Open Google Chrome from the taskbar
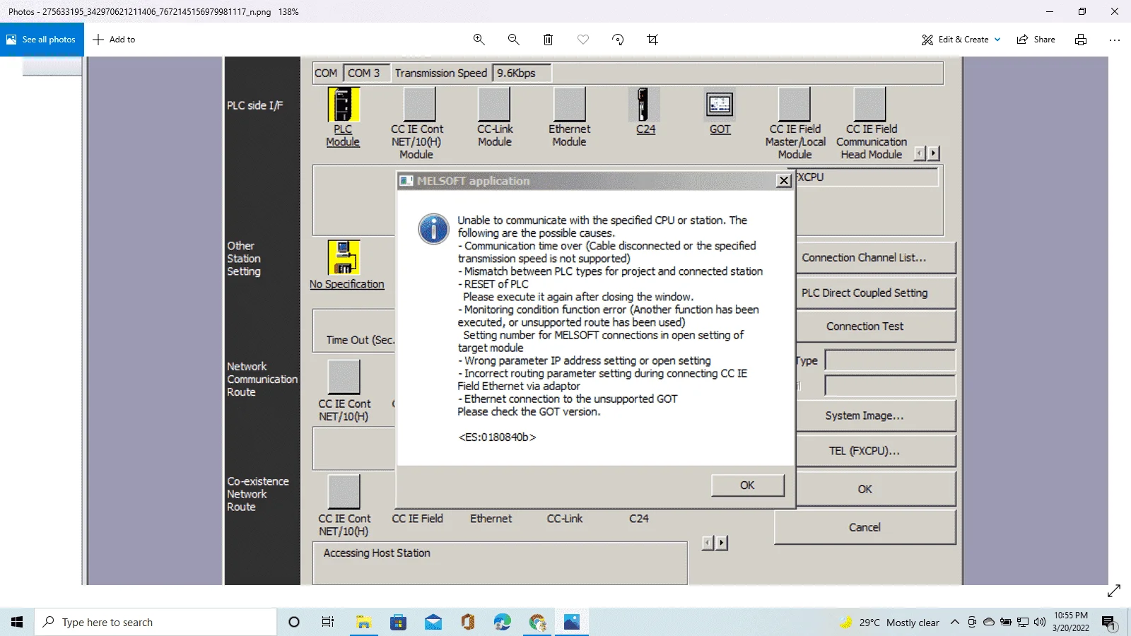 [x=537, y=622]
